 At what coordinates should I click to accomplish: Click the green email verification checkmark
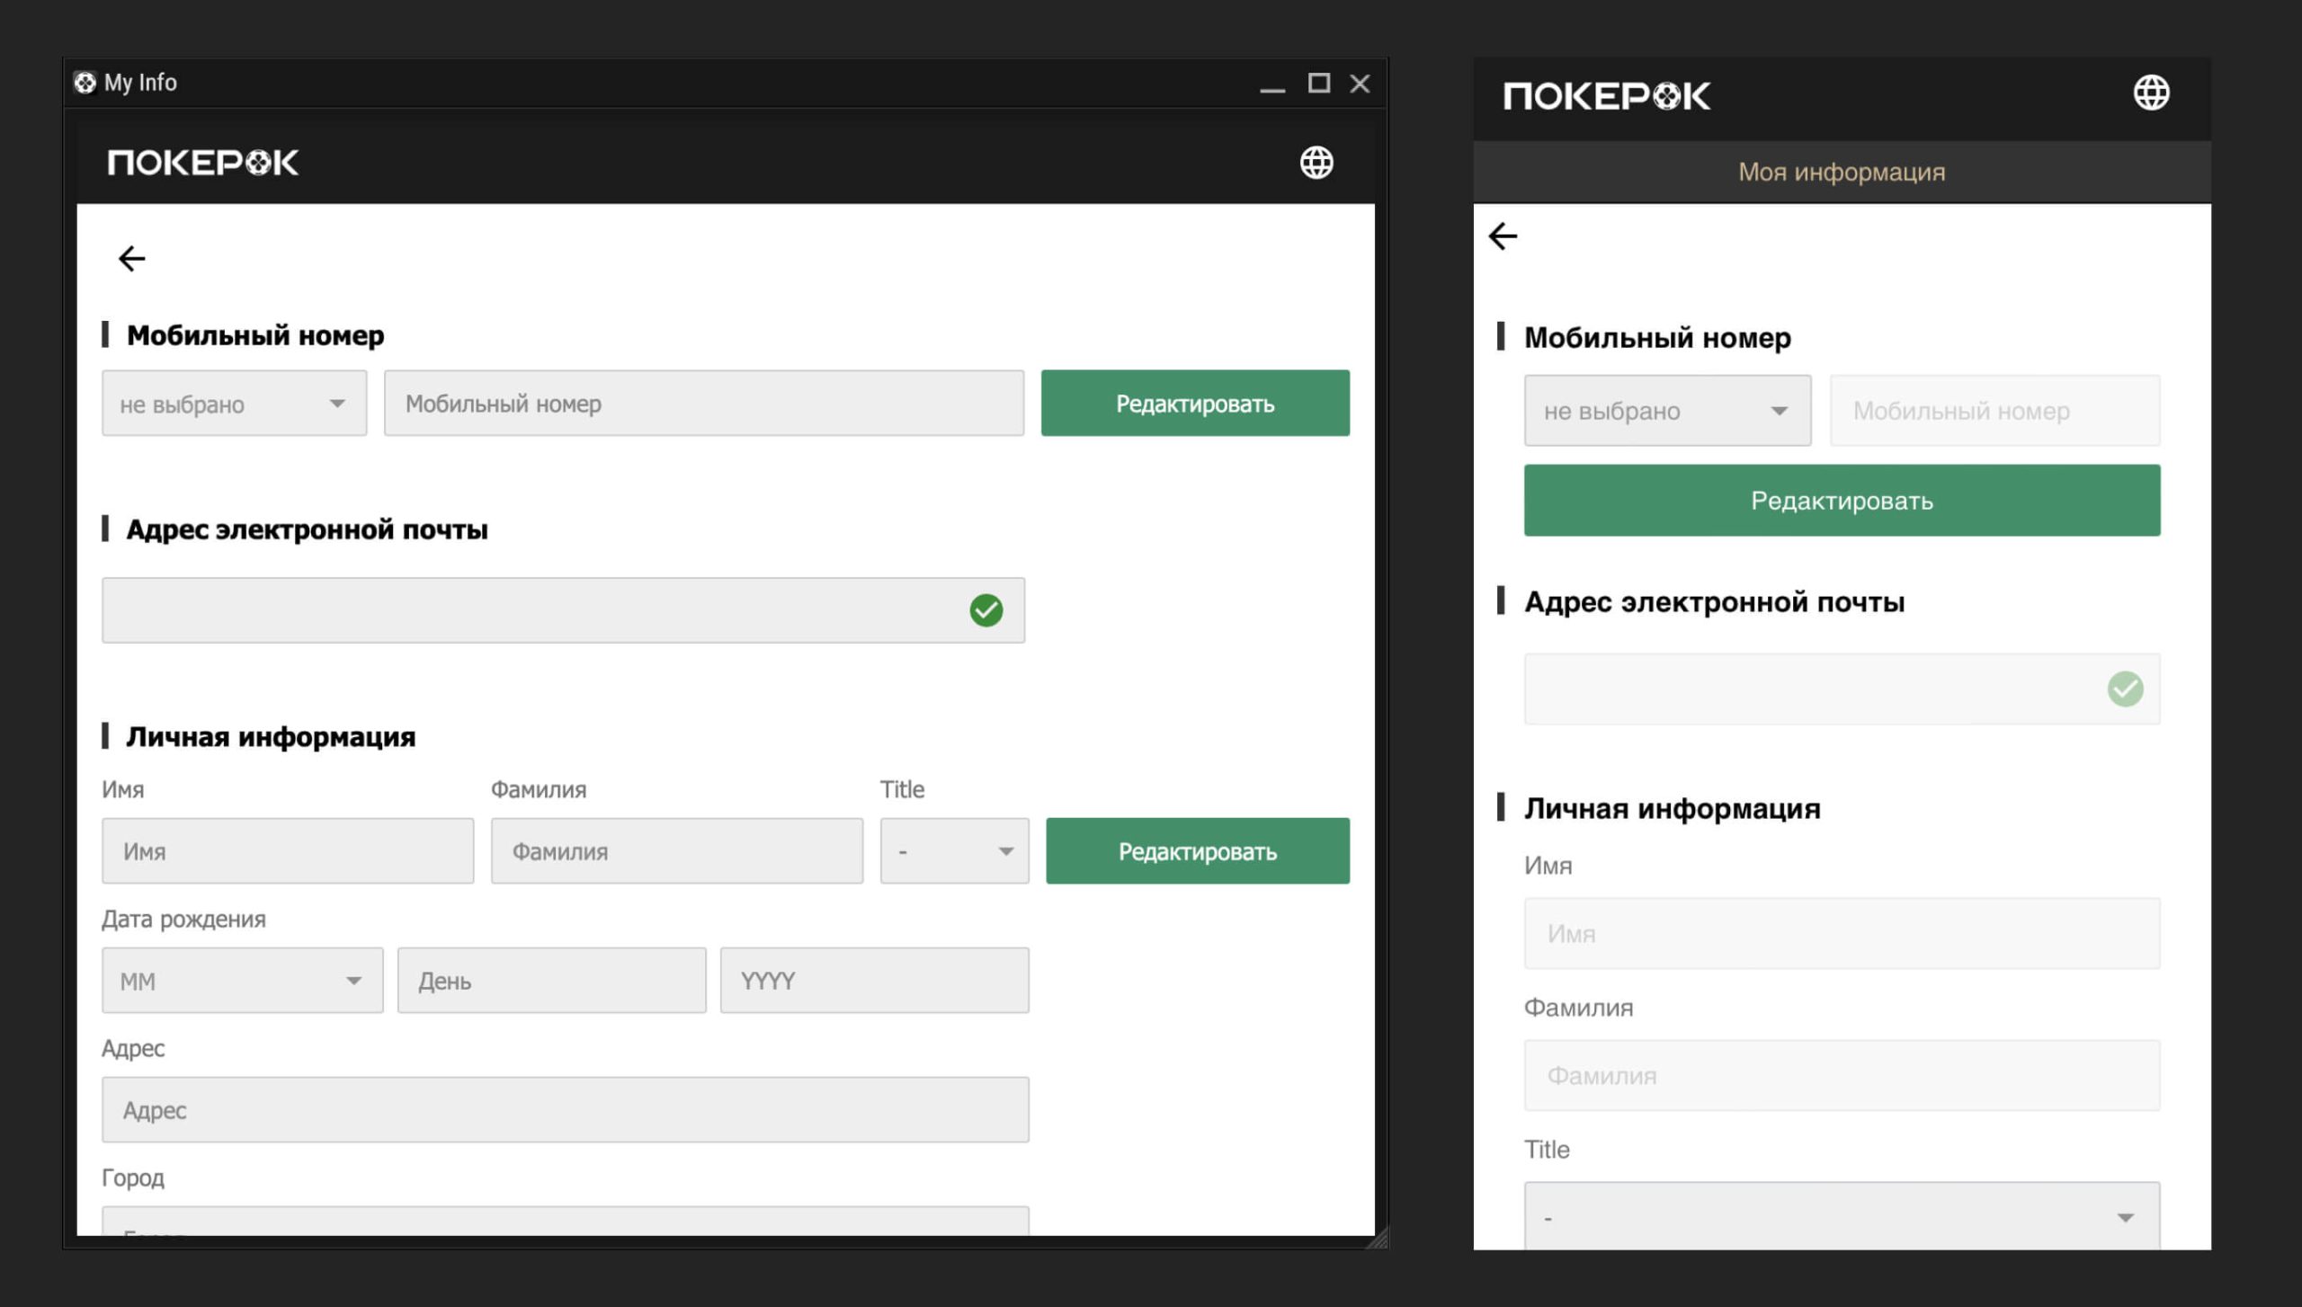tap(987, 609)
